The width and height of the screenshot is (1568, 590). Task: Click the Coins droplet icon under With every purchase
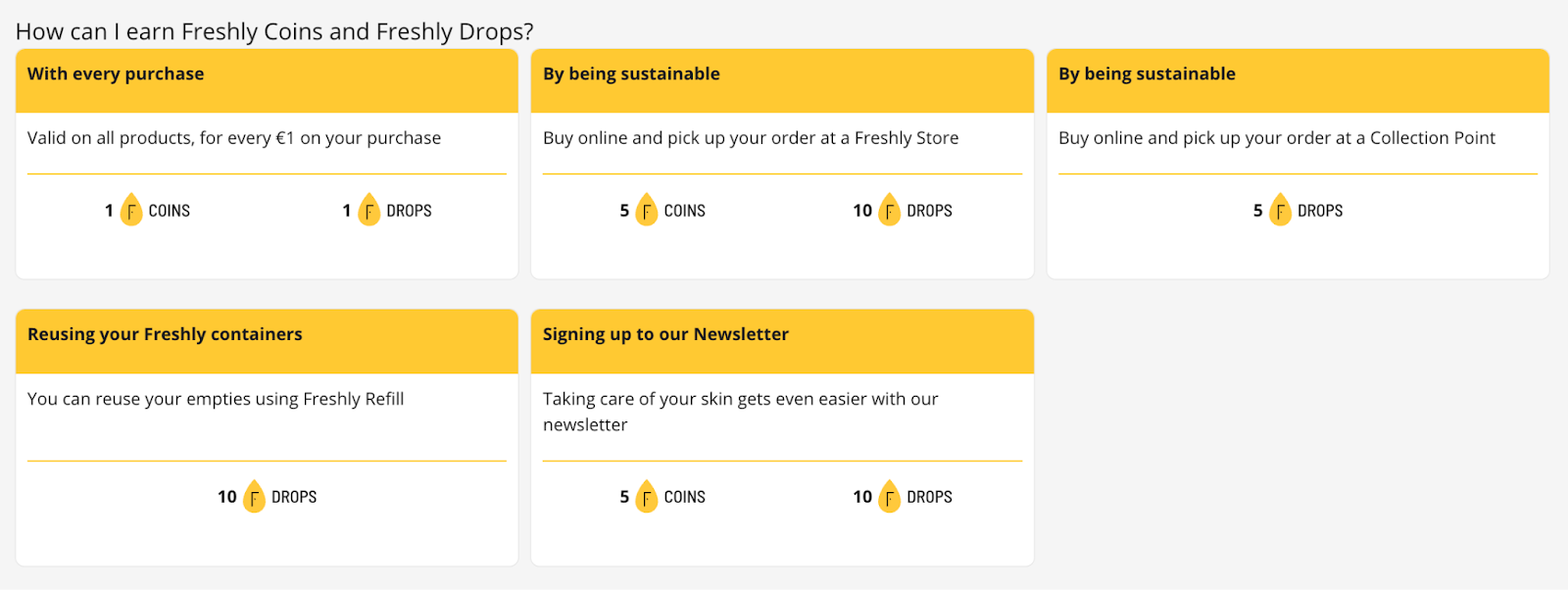130,210
